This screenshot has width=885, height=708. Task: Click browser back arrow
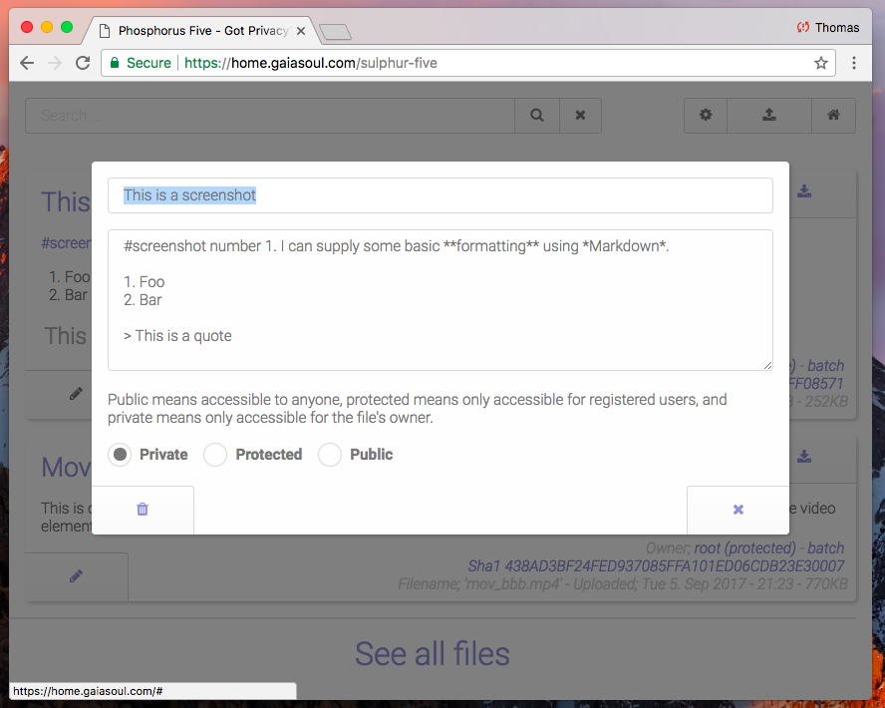[27, 63]
